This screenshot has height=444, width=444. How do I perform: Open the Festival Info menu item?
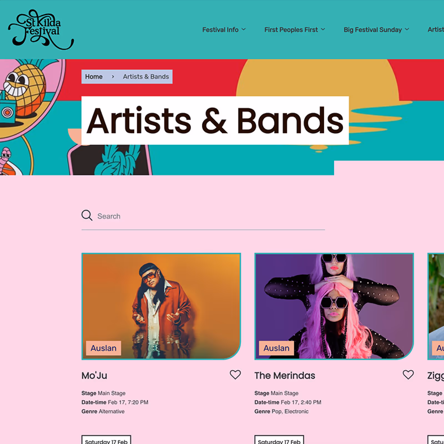(220, 30)
